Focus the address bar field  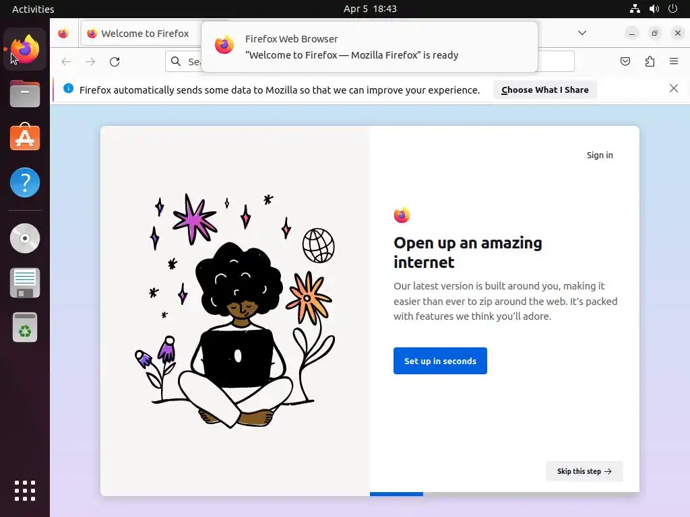pyautogui.click(x=370, y=61)
